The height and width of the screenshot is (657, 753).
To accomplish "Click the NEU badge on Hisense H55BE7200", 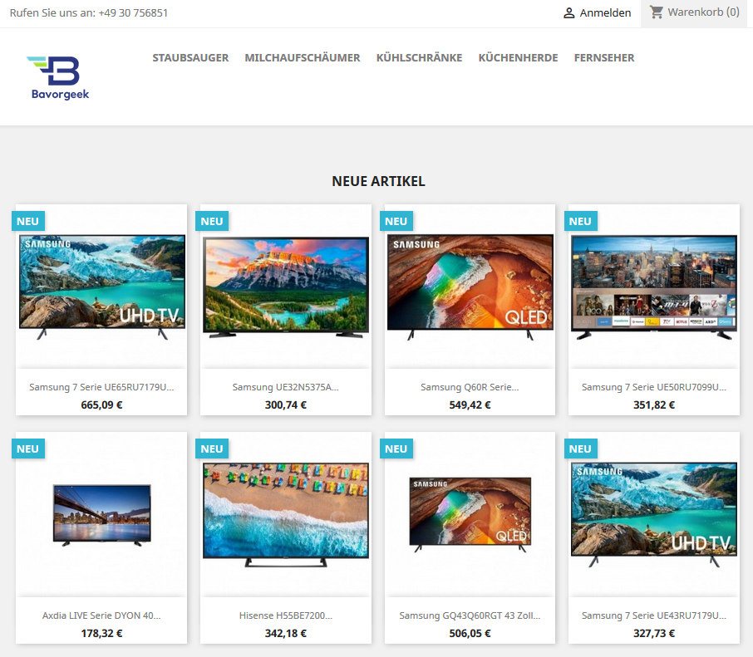I will click(x=212, y=449).
